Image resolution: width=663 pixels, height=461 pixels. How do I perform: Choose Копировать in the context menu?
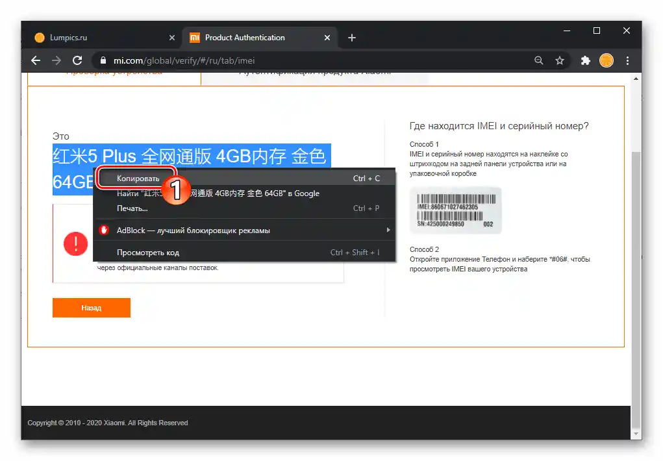point(244,179)
